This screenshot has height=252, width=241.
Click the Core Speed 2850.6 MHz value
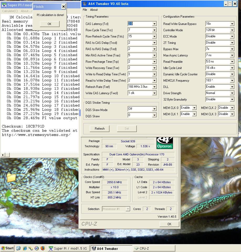click(x=114, y=182)
